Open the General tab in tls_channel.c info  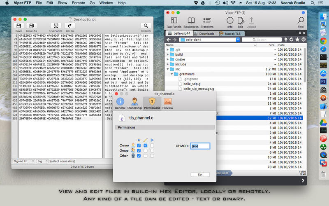[x=120, y=103]
